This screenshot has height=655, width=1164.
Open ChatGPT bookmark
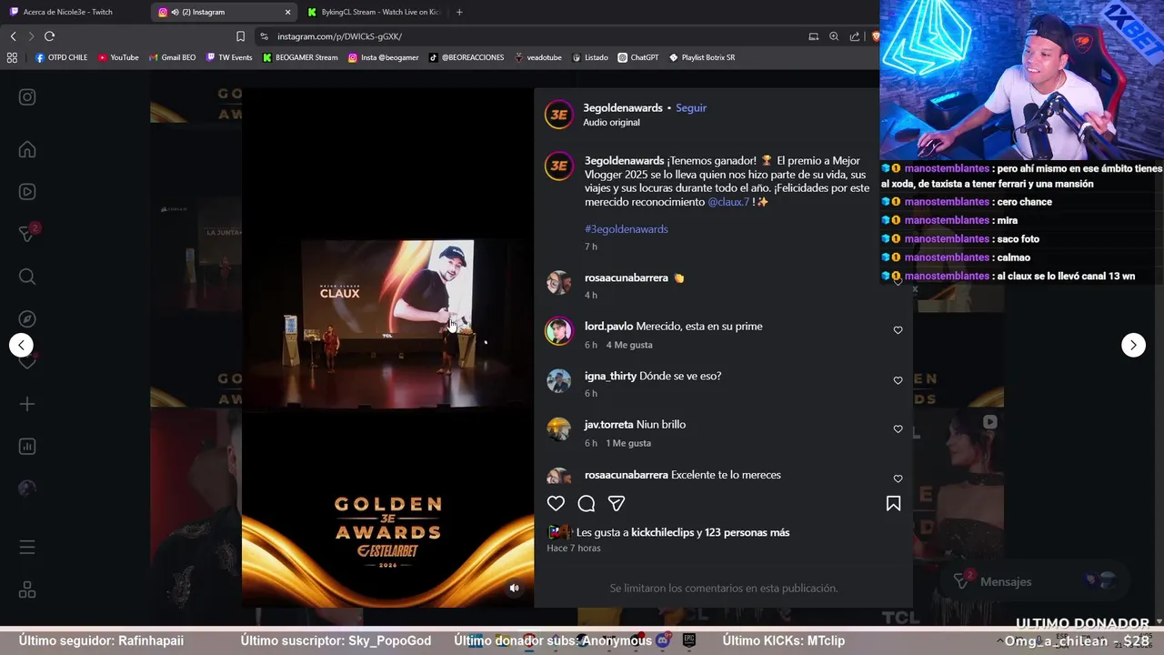click(x=638, y=57)
